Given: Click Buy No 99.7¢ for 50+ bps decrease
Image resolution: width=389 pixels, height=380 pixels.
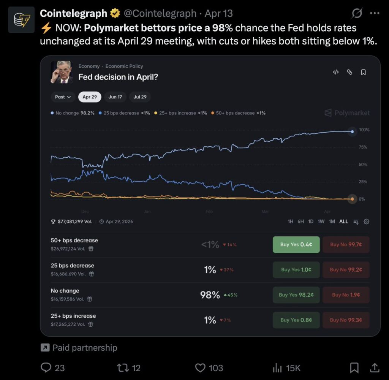Looking at the screenshot, I should [x=346, y=244].
